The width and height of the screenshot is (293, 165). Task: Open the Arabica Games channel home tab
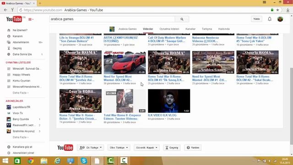click(x=127, y=29)
